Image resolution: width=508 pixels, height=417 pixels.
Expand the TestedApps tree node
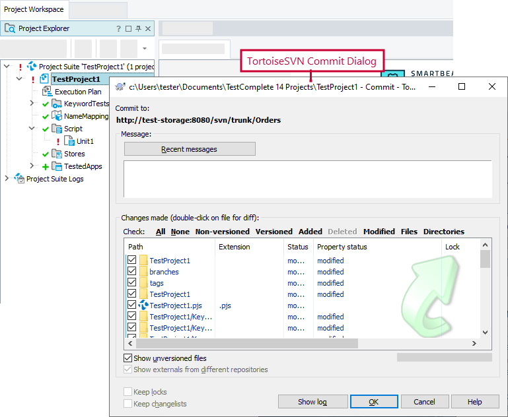point(32,167)
